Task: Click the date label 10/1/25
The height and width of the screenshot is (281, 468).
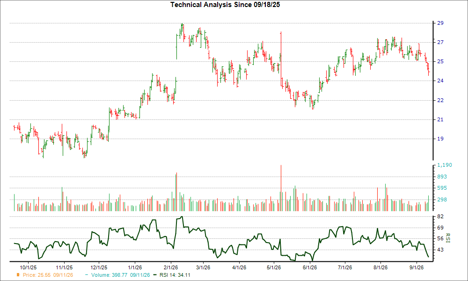Action: (28, 267)
